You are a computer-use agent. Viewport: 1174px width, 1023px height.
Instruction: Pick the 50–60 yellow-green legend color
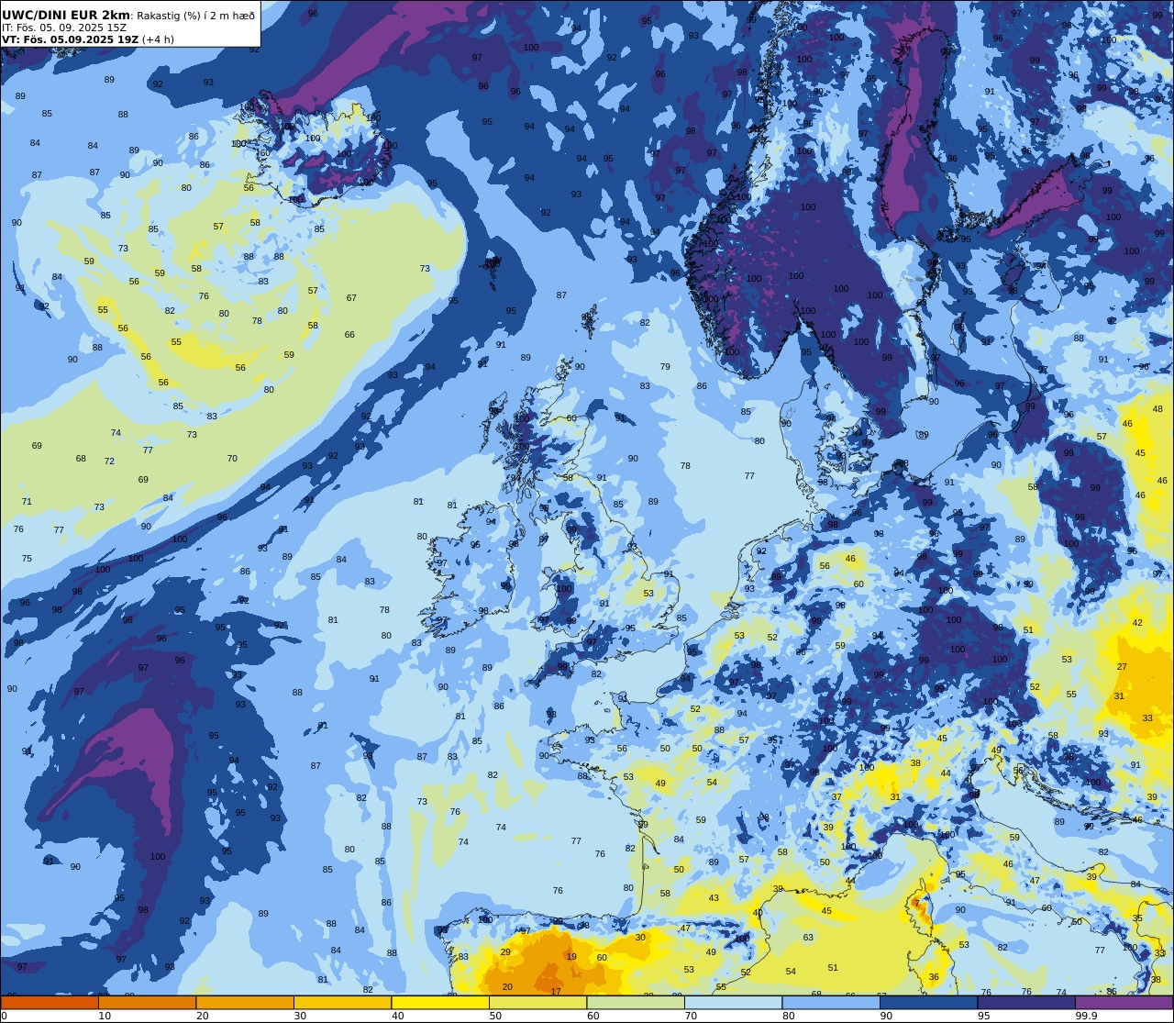pyautogui.click(x=538, y=1002)
